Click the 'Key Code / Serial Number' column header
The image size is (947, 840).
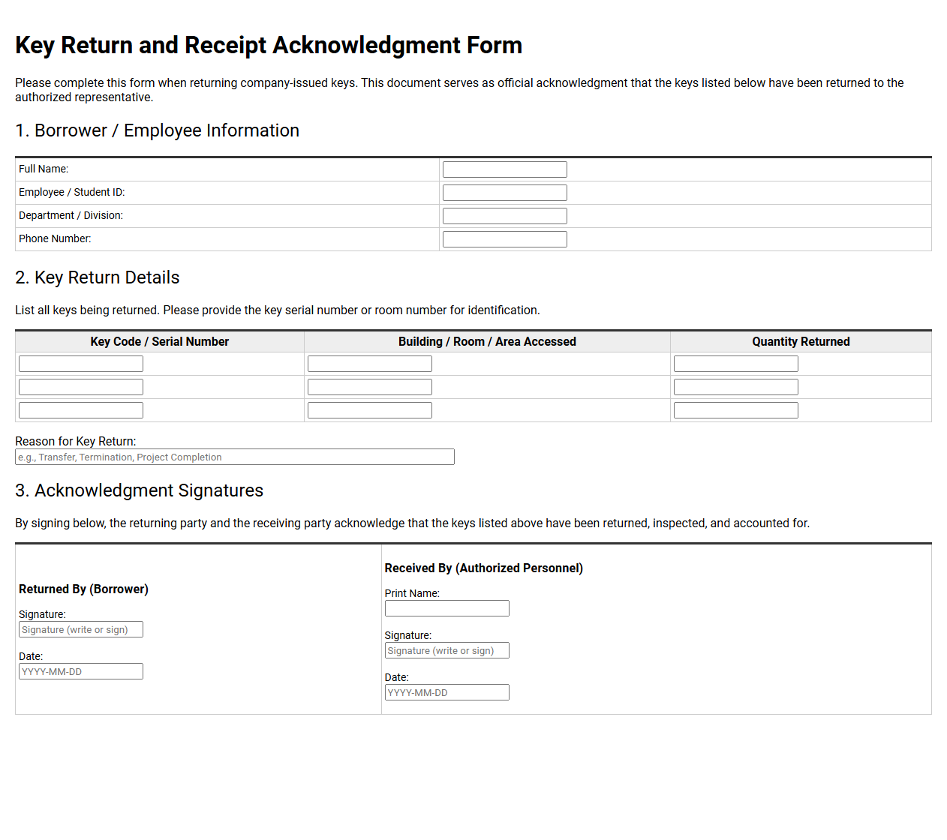pos(160,341)
